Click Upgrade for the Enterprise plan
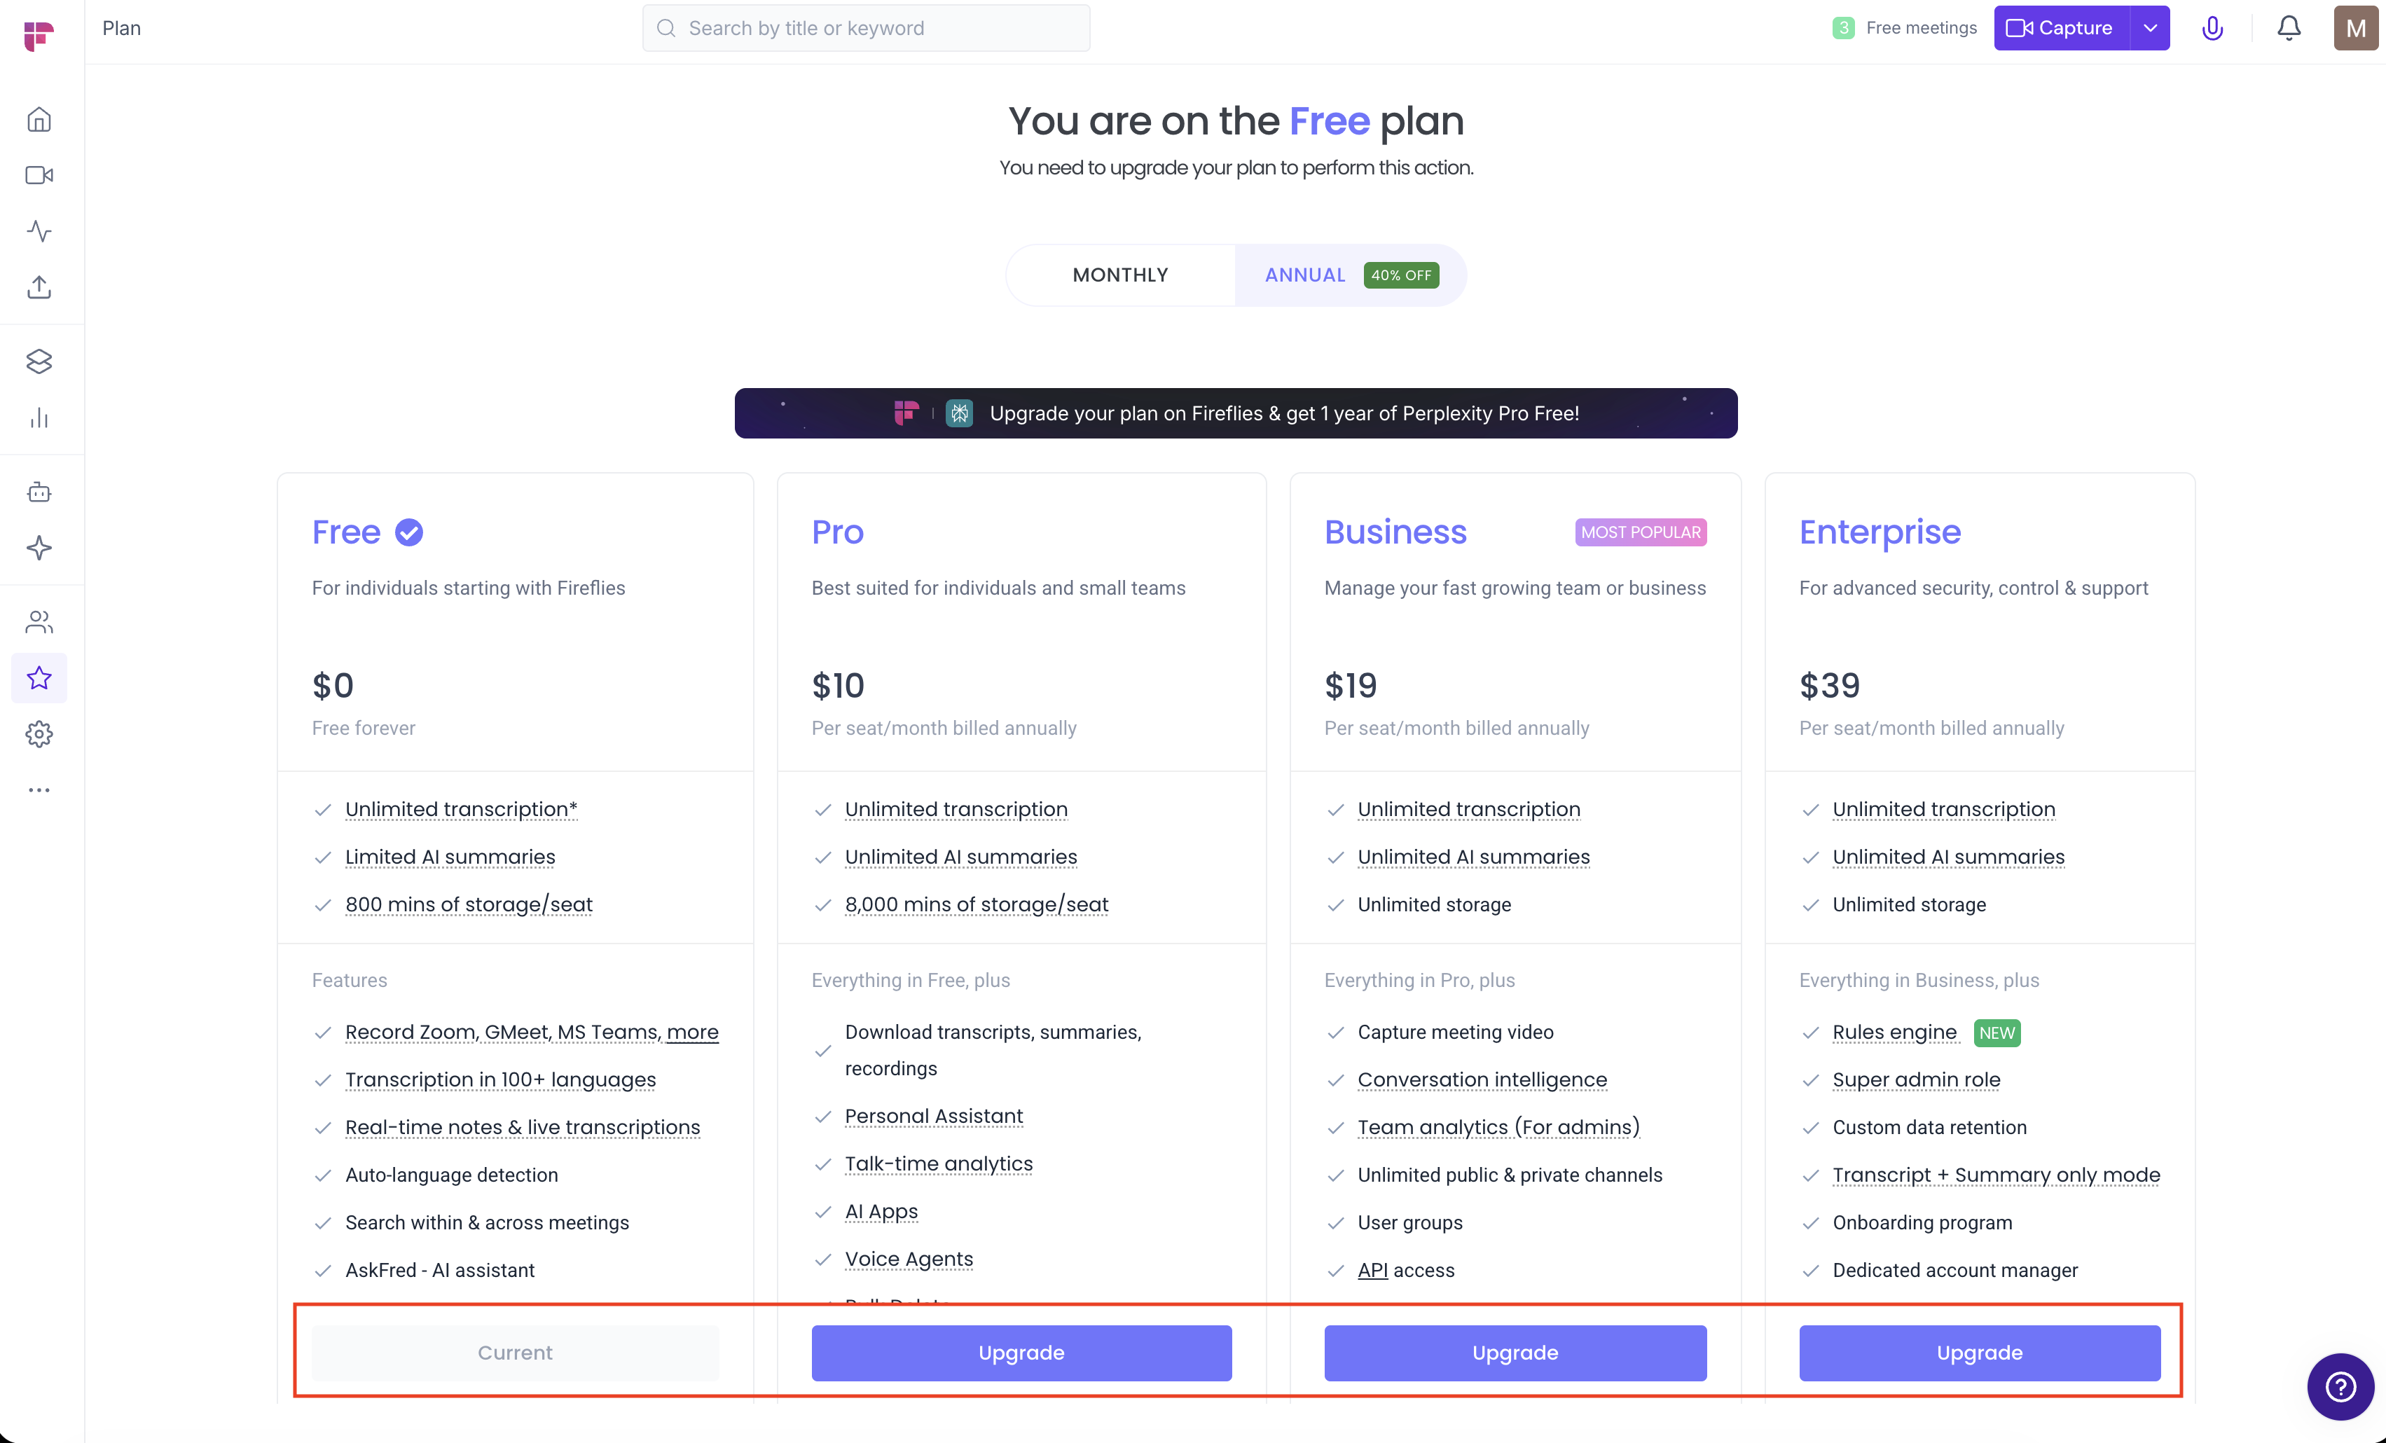2386x1443 pixels. tap(1978, 1352)
